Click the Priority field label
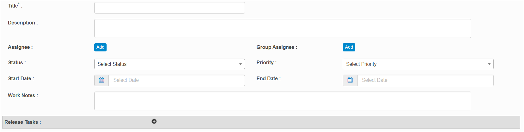524x132 pixels. (266, 63)
